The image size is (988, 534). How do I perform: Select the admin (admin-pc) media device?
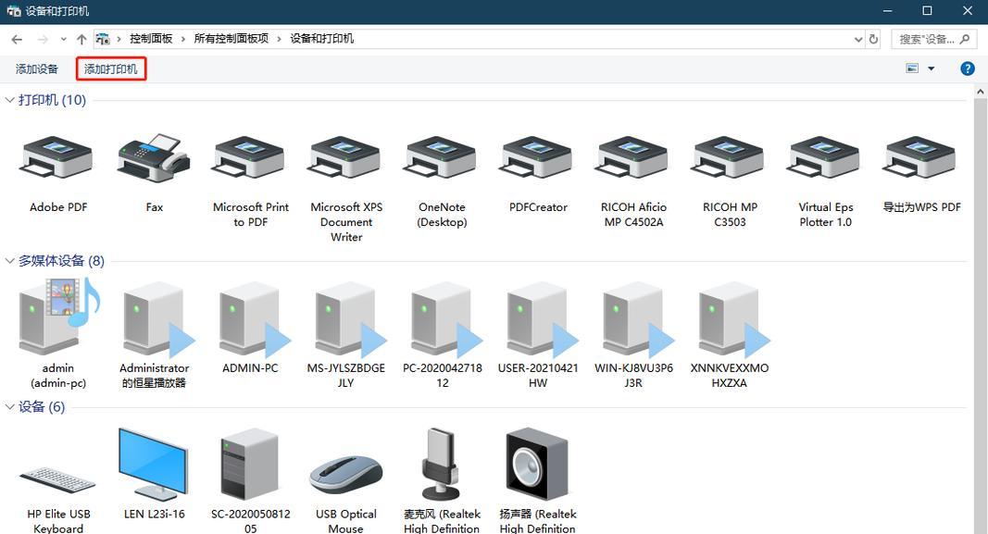[58, 317]
